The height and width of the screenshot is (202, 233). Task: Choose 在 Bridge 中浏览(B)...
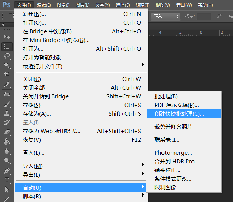point(81,31)
